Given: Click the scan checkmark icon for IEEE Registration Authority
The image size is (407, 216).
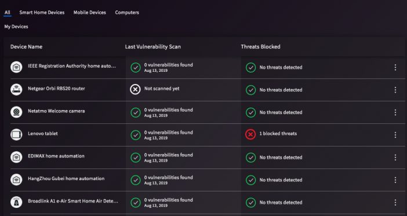Looking at the screenshot, I should (136, 67).
